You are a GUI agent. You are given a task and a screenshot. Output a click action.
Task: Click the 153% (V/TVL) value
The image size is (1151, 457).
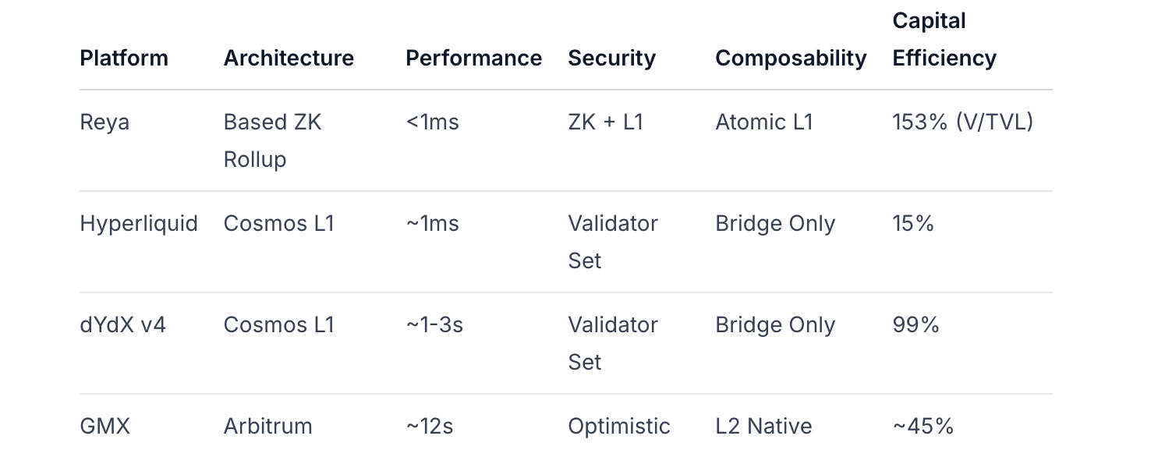[962, 122]
